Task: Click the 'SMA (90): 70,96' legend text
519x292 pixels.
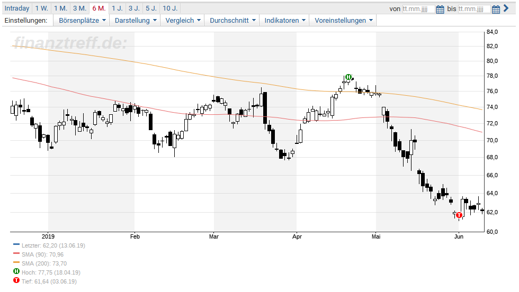Action: click(43, 254)
